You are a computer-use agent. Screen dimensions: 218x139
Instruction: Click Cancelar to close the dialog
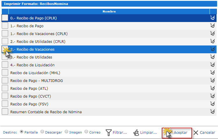[x=204, y=133]
